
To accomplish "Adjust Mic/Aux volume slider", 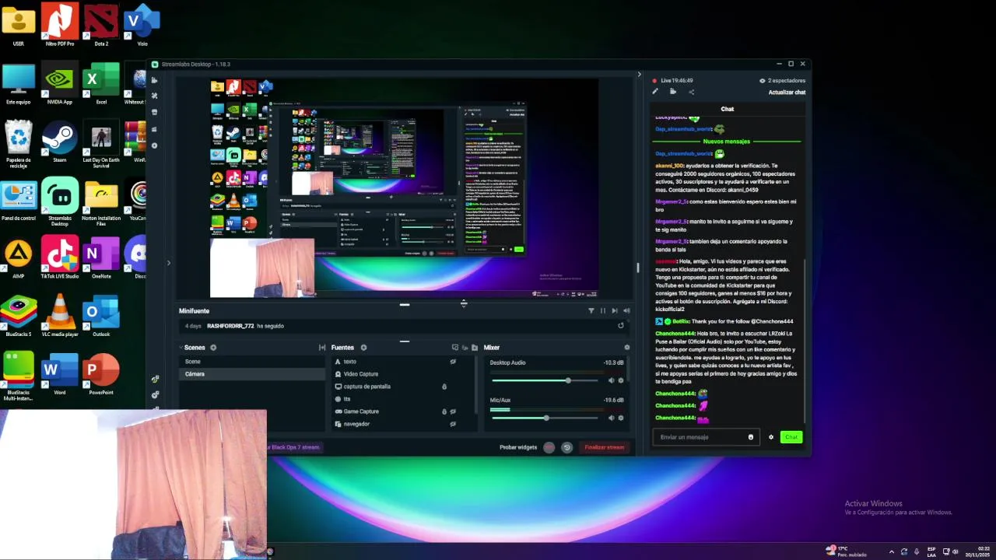I will click(545, 418).
